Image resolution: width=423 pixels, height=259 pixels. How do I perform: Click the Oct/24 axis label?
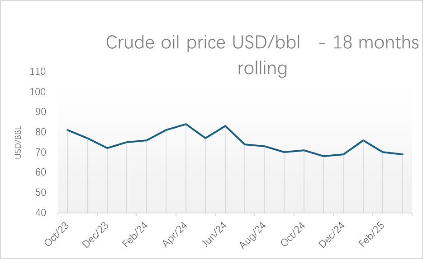pos(293,235)
